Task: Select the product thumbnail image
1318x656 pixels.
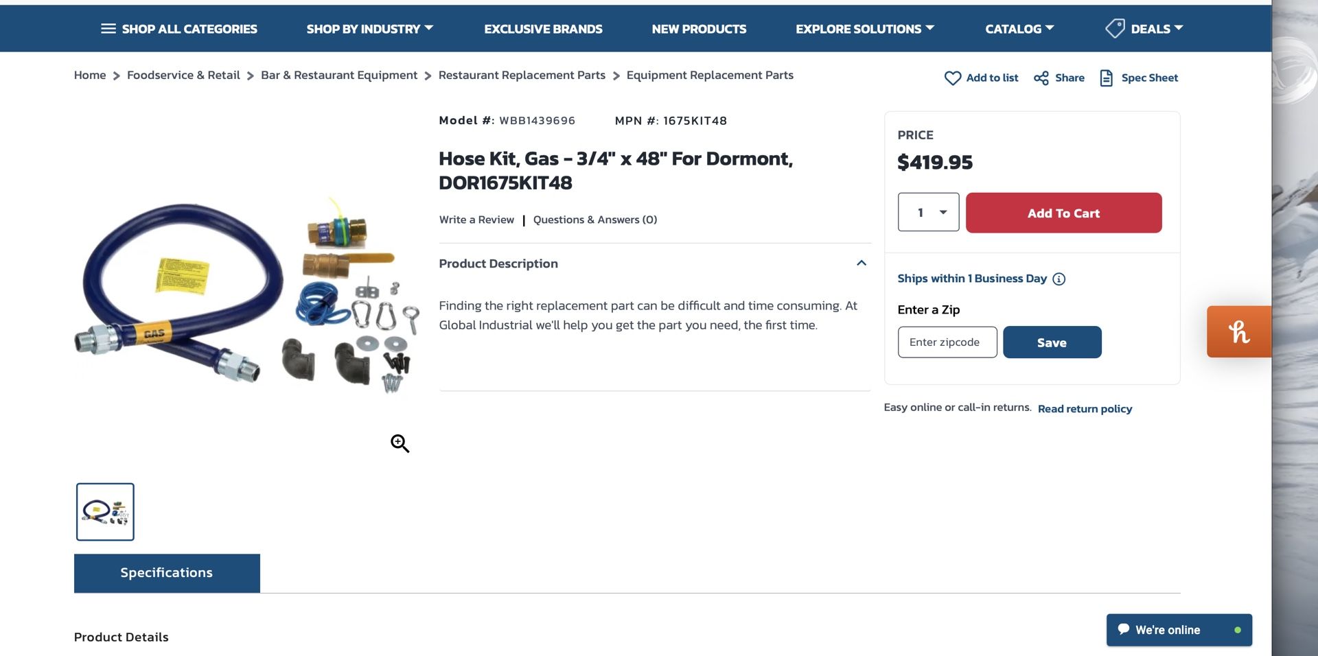Action: click(104, 511)
